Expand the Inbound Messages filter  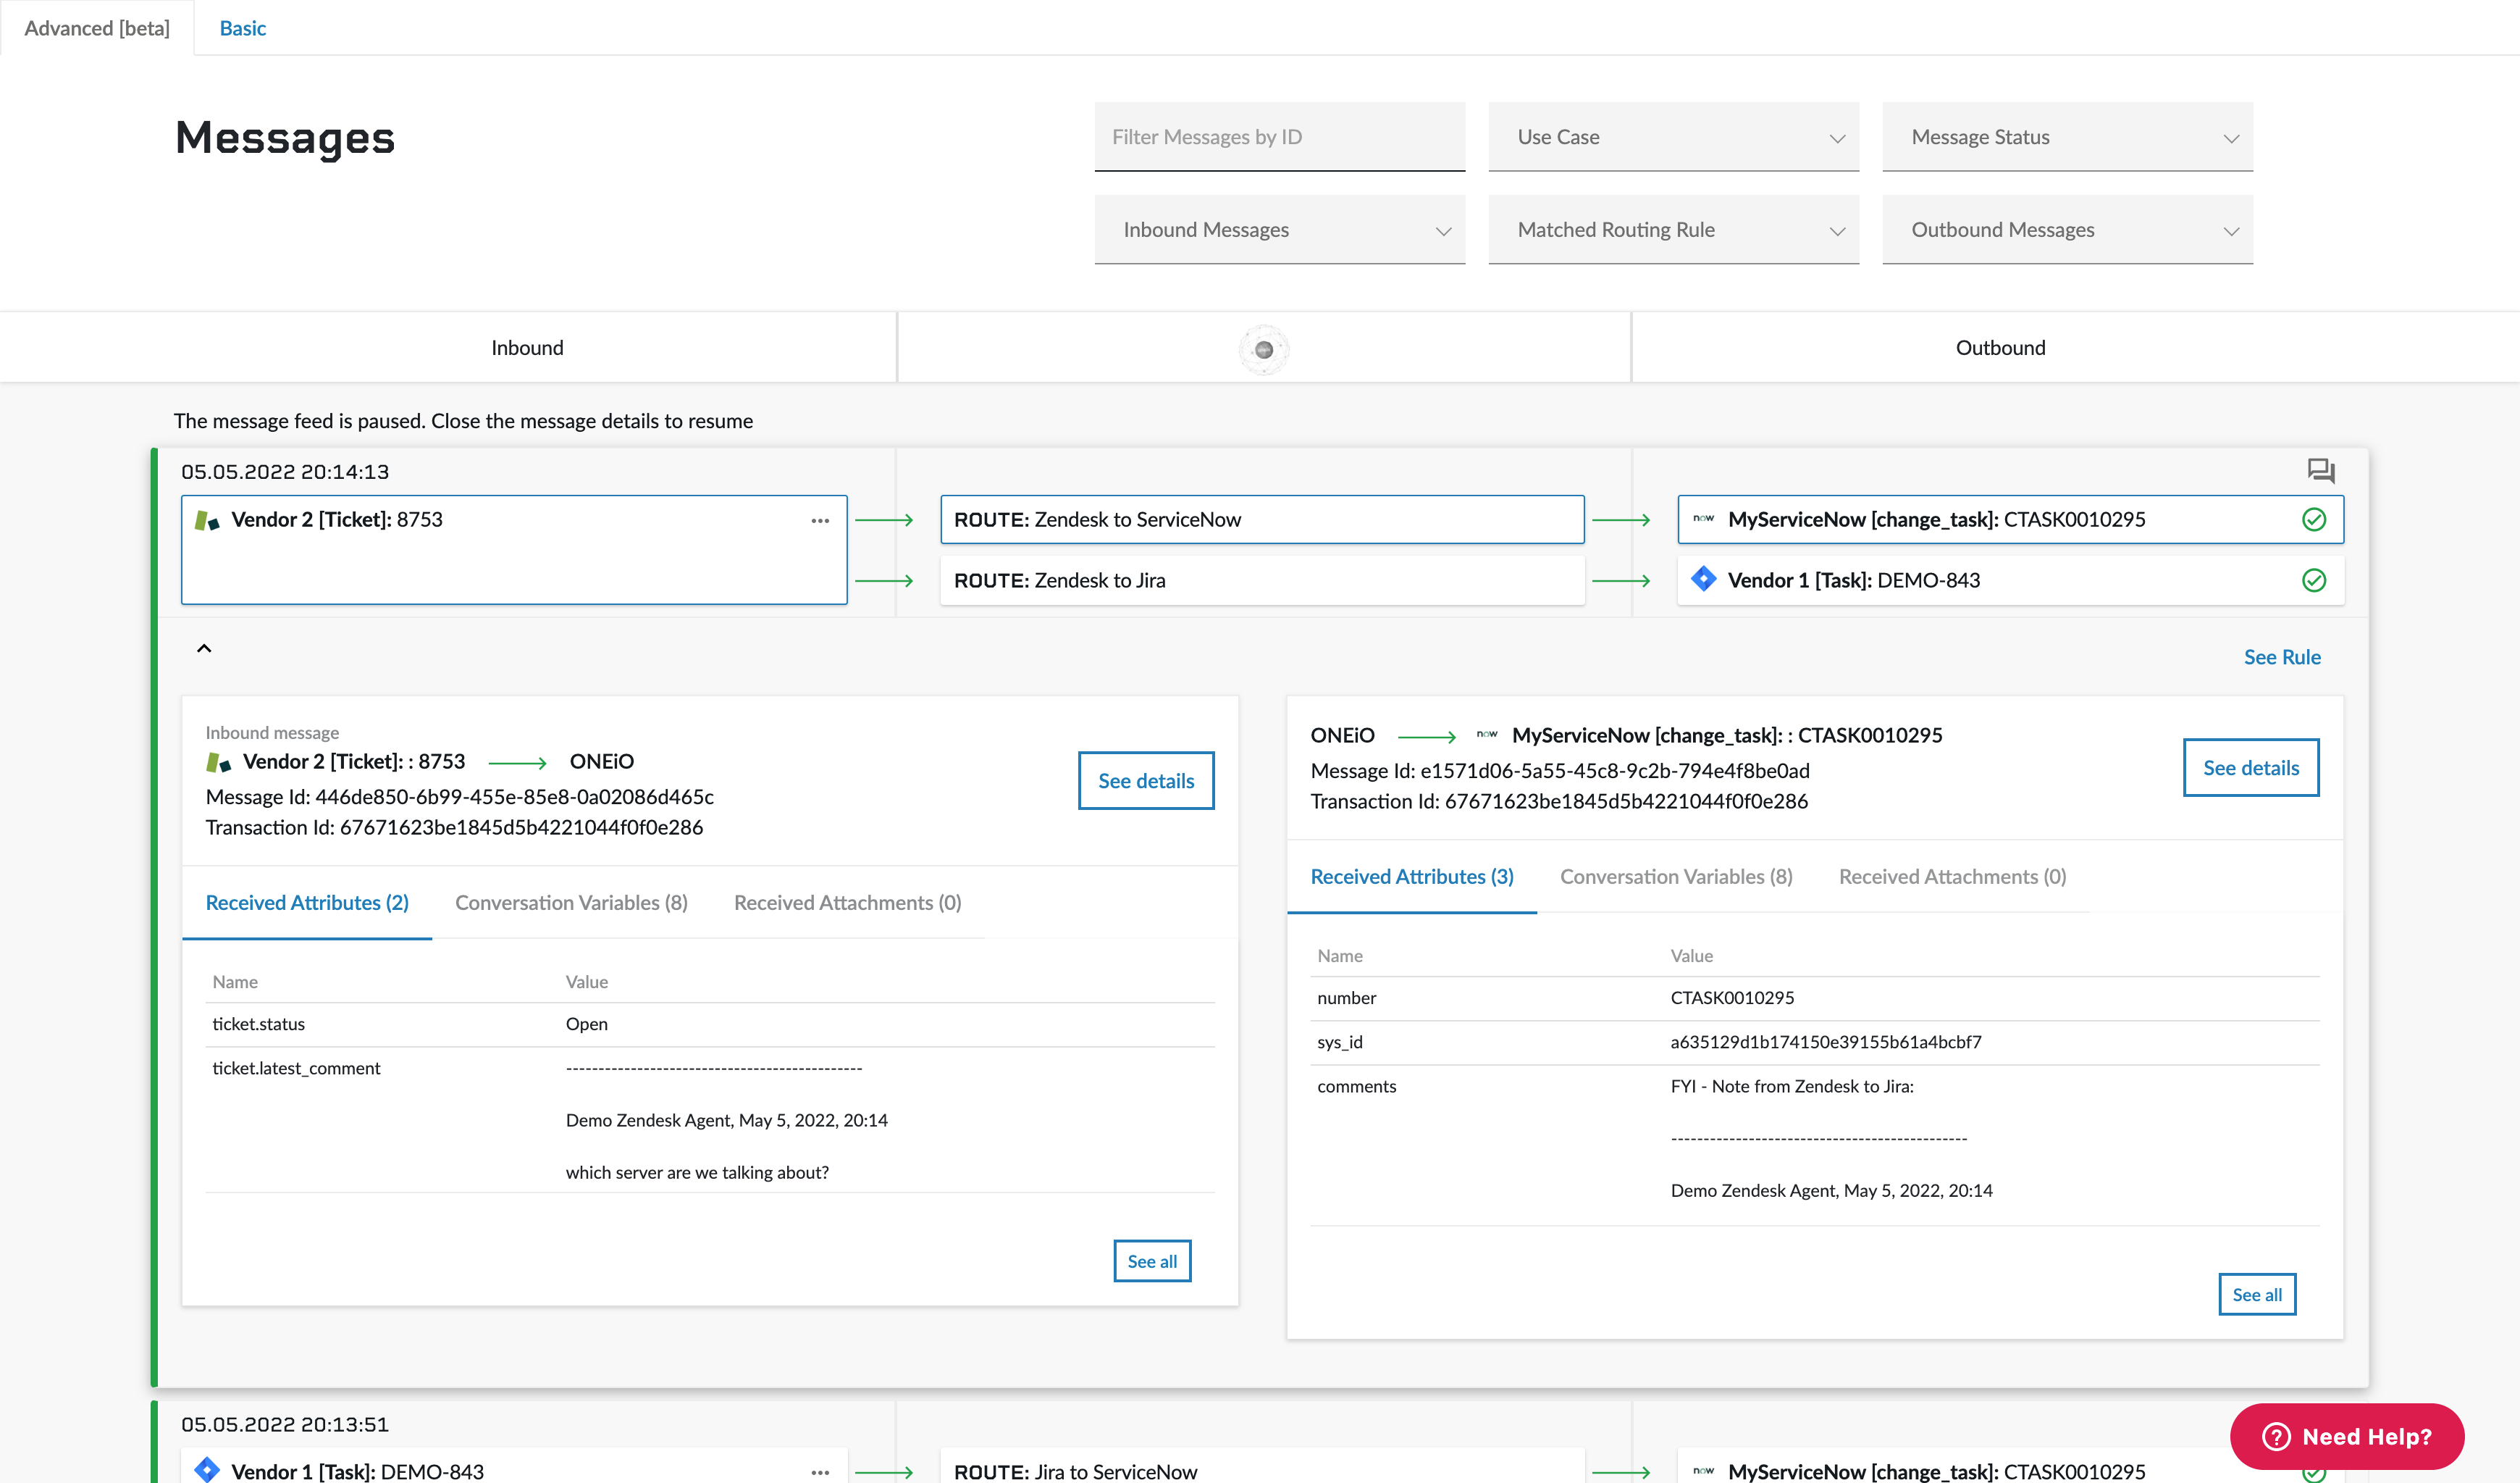coord(1280,230)
